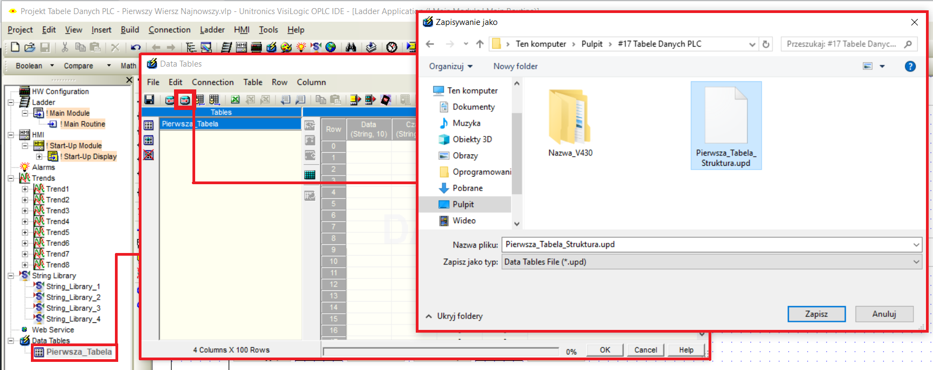Click the new table icon beside Tables list
The width and height of the screenshot is (933, 370).
tap(149, 125)
